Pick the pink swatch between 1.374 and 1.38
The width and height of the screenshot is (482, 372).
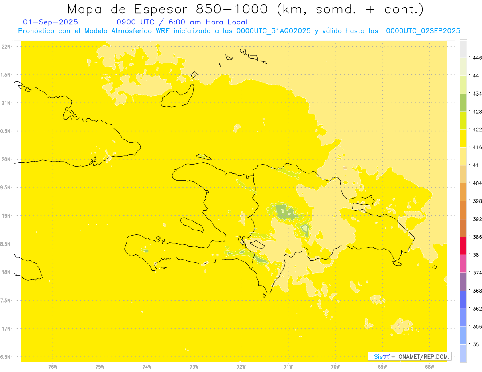point(463,264)
